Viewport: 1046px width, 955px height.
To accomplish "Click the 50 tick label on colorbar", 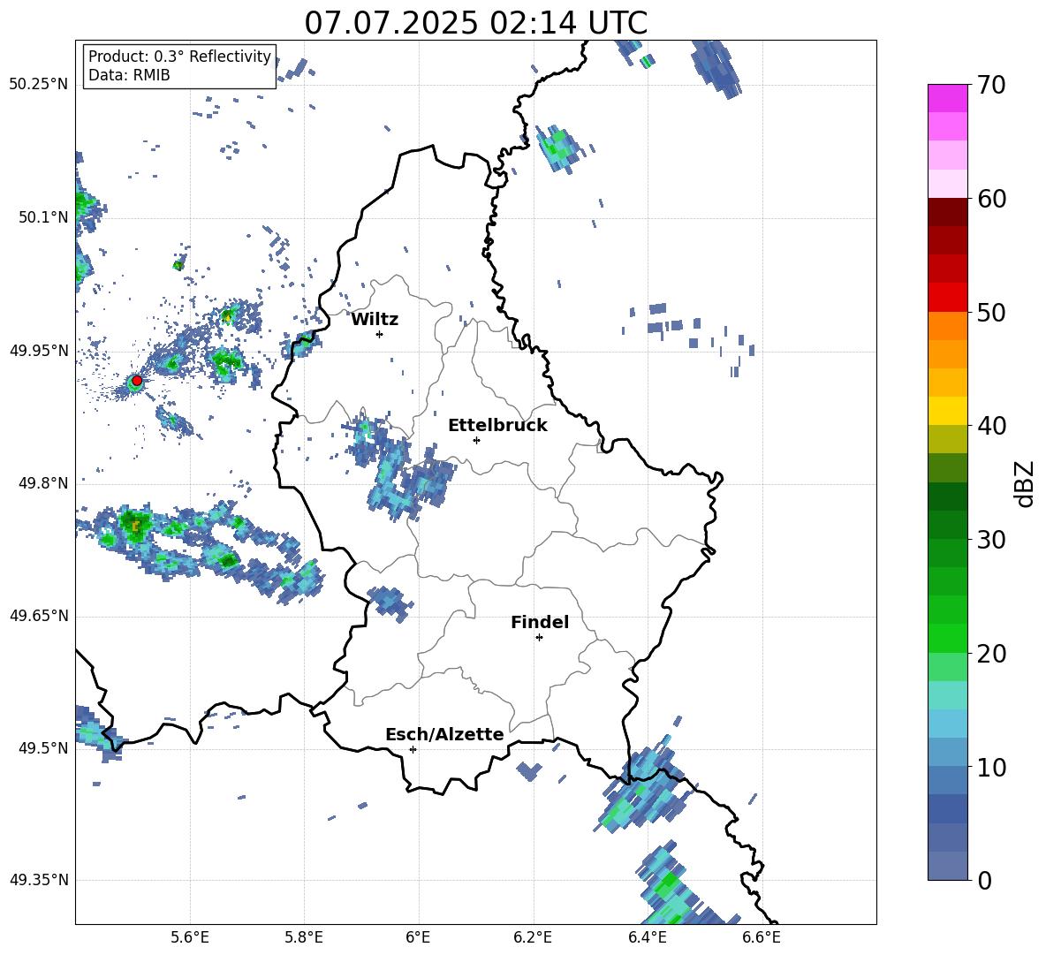I will (991, 313).
